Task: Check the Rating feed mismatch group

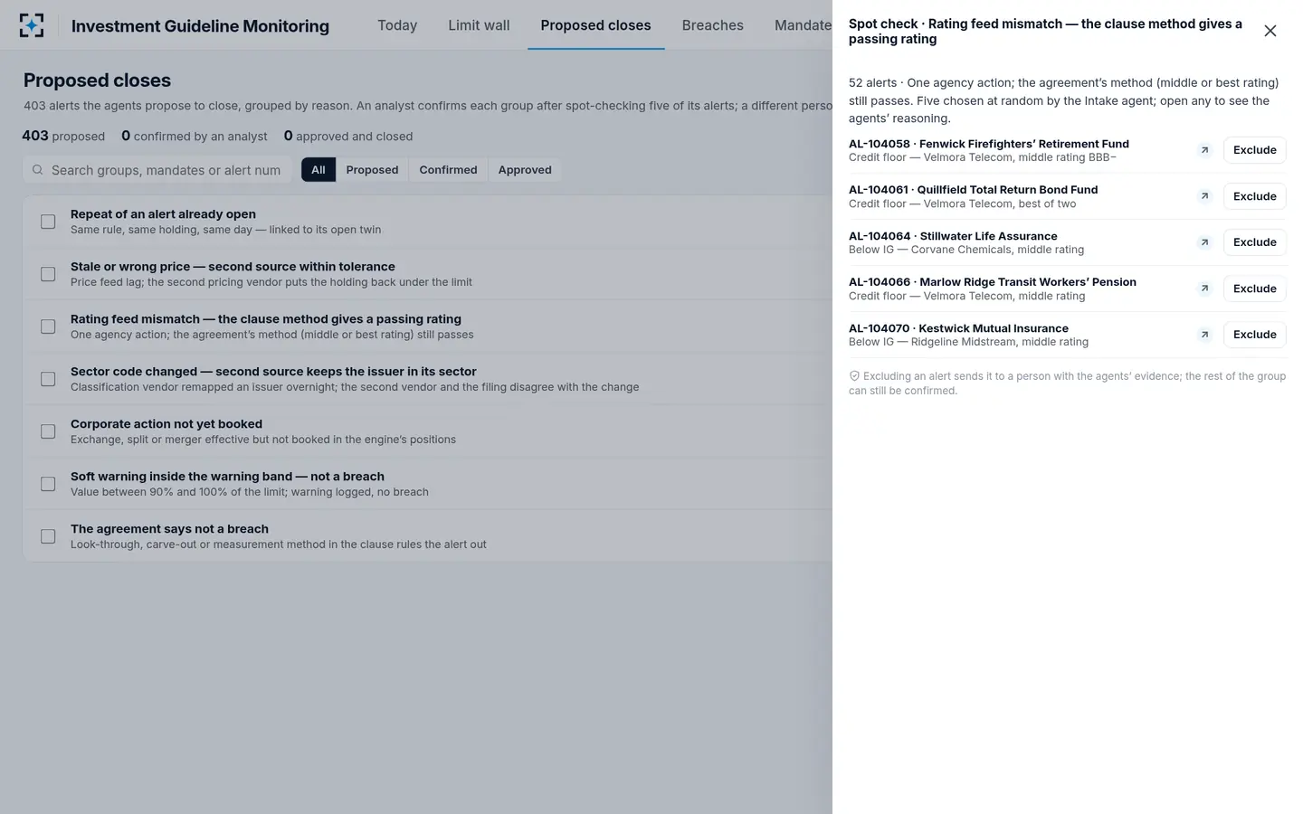Action: point(48,327)
